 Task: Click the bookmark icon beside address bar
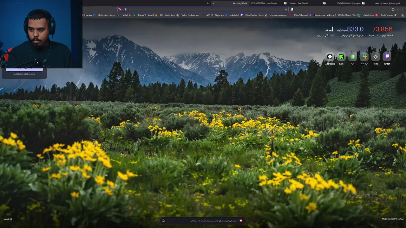click(x=292, y=9)
